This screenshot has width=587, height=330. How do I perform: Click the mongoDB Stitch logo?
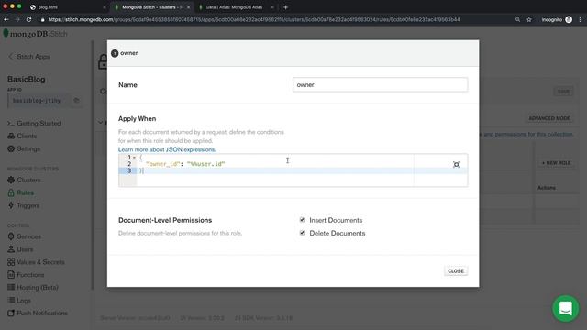(x=35, y=34)
